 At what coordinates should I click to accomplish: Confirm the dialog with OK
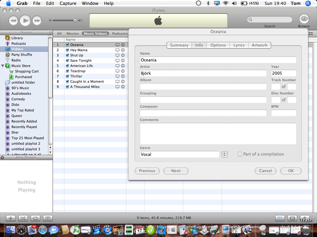[x=291, y=171]
